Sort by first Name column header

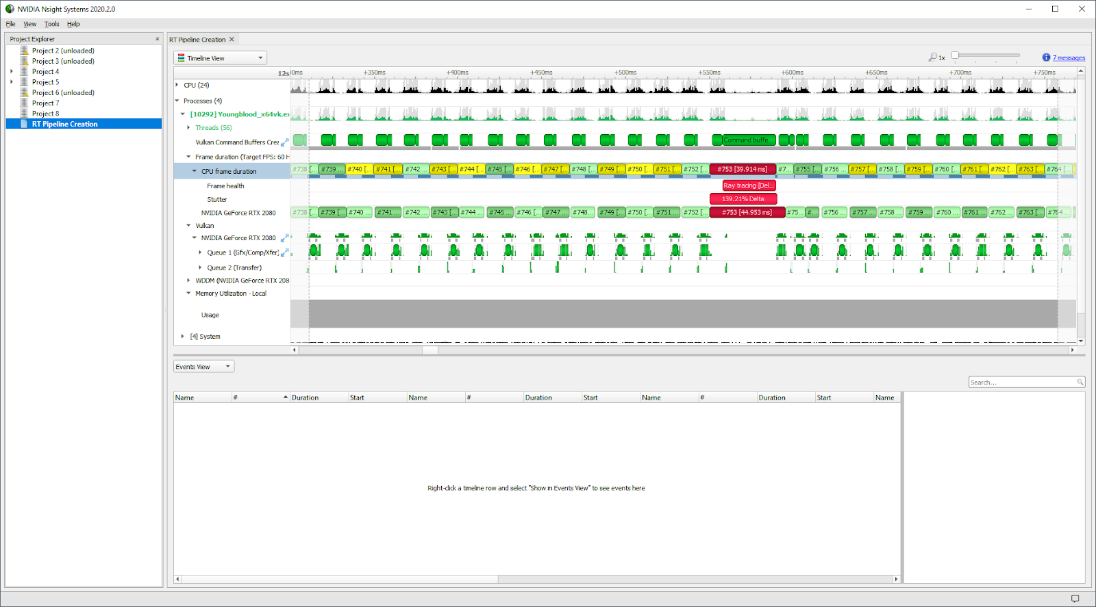pyautogui.click(x=202, y=397)
